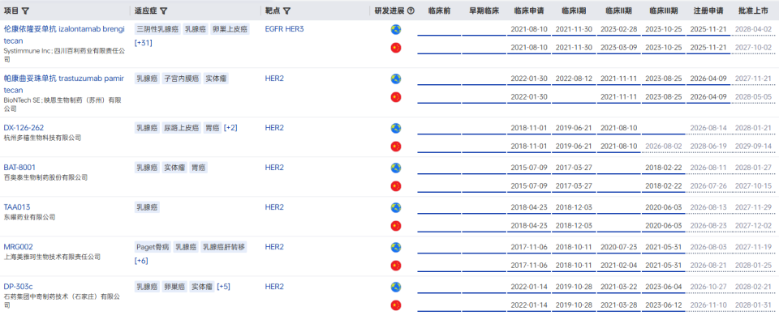779x315 pixels.
Task: Click China flag icon in MRG002 row
Action: tap(396, 266)
